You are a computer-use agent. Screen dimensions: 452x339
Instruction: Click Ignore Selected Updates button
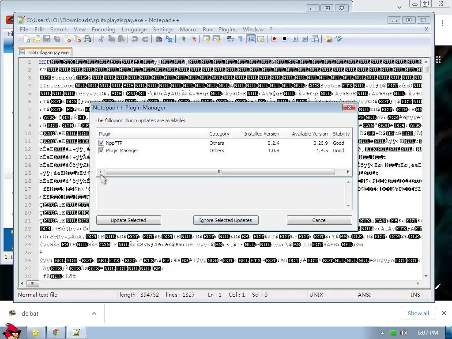click(226, 220)
